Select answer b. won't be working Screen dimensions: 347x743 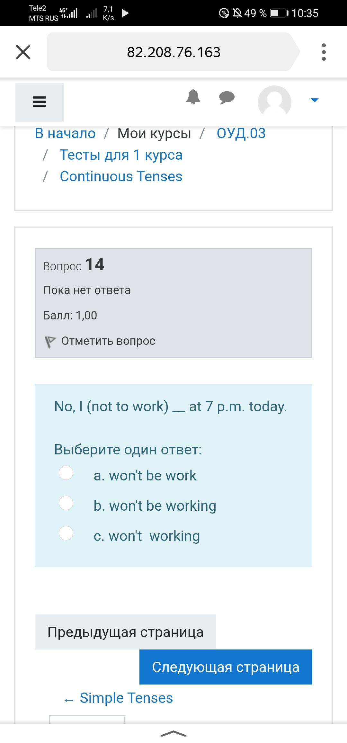(66, 503)
